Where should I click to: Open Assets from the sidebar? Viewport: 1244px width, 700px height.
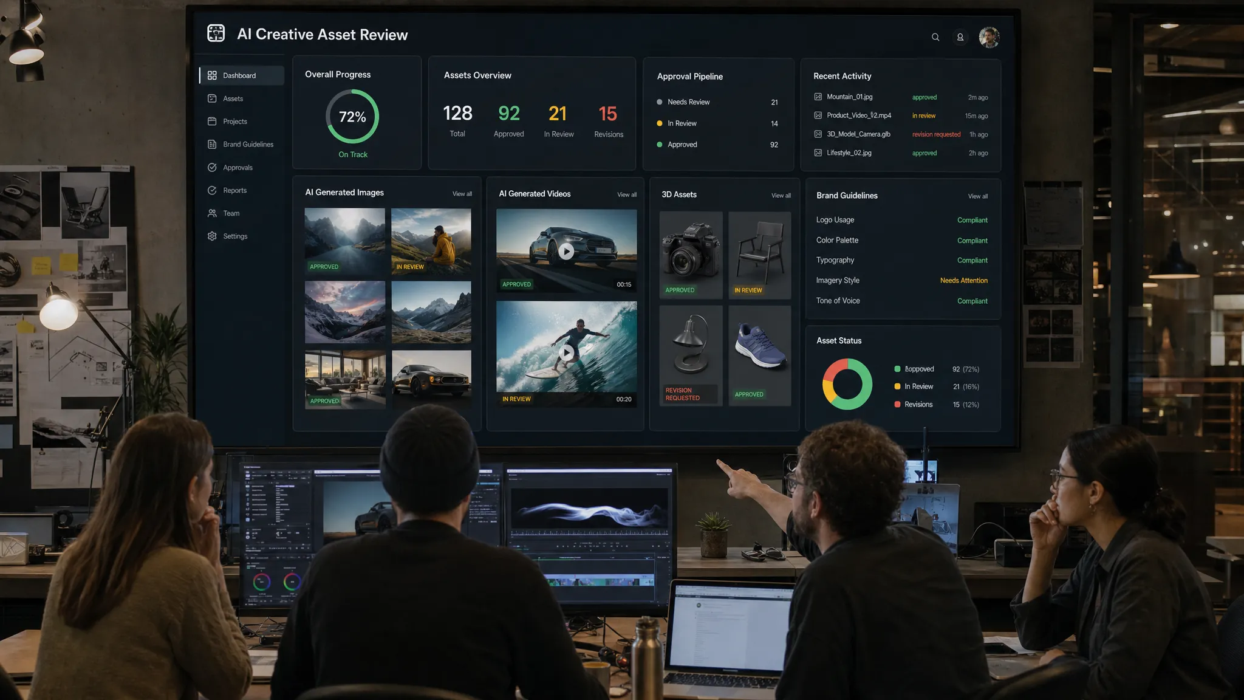click(233, 98)
